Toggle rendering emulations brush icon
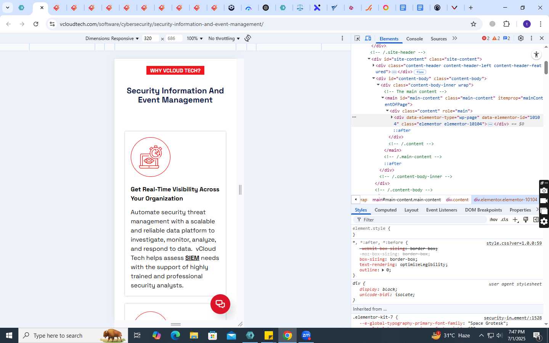 pyautogui.click(x=526, y=220)
